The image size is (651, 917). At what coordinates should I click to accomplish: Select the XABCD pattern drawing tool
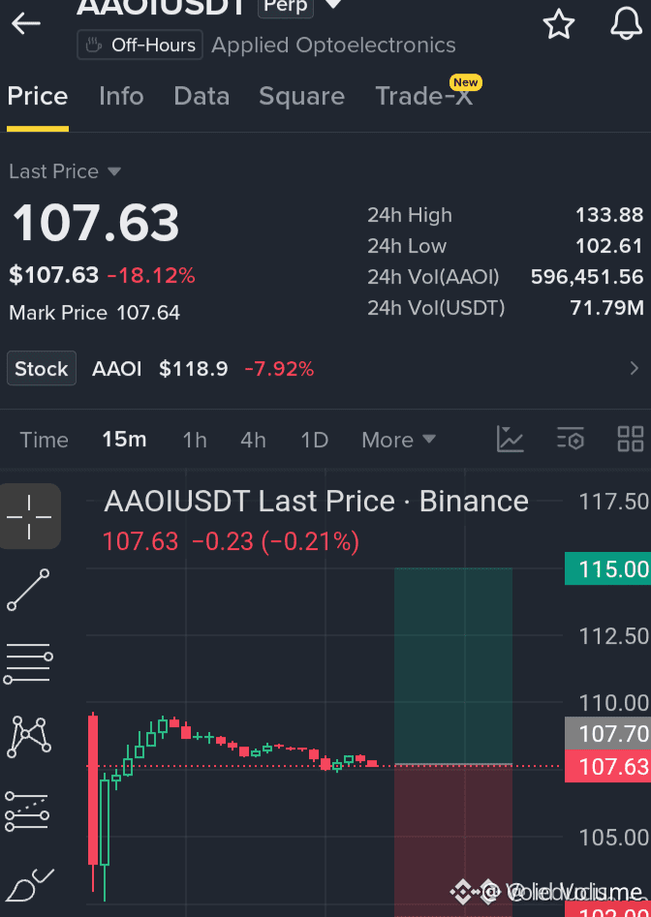click(29, 736)
